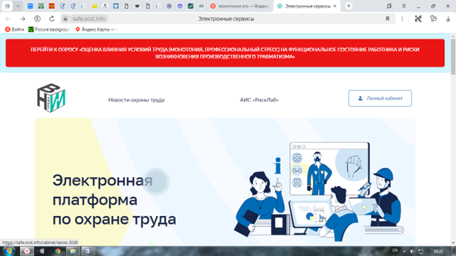Click the scrollbar down arrow
This screenshot has height=256, width=456.
coord(453,243)
